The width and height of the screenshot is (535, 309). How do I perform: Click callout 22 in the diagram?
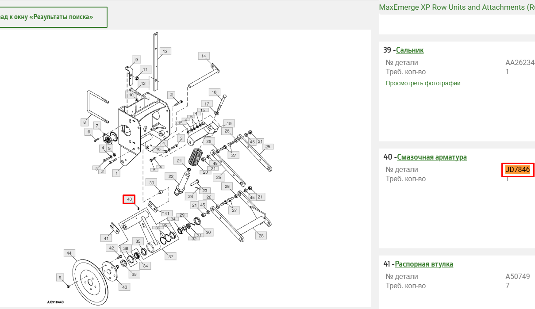171,176
